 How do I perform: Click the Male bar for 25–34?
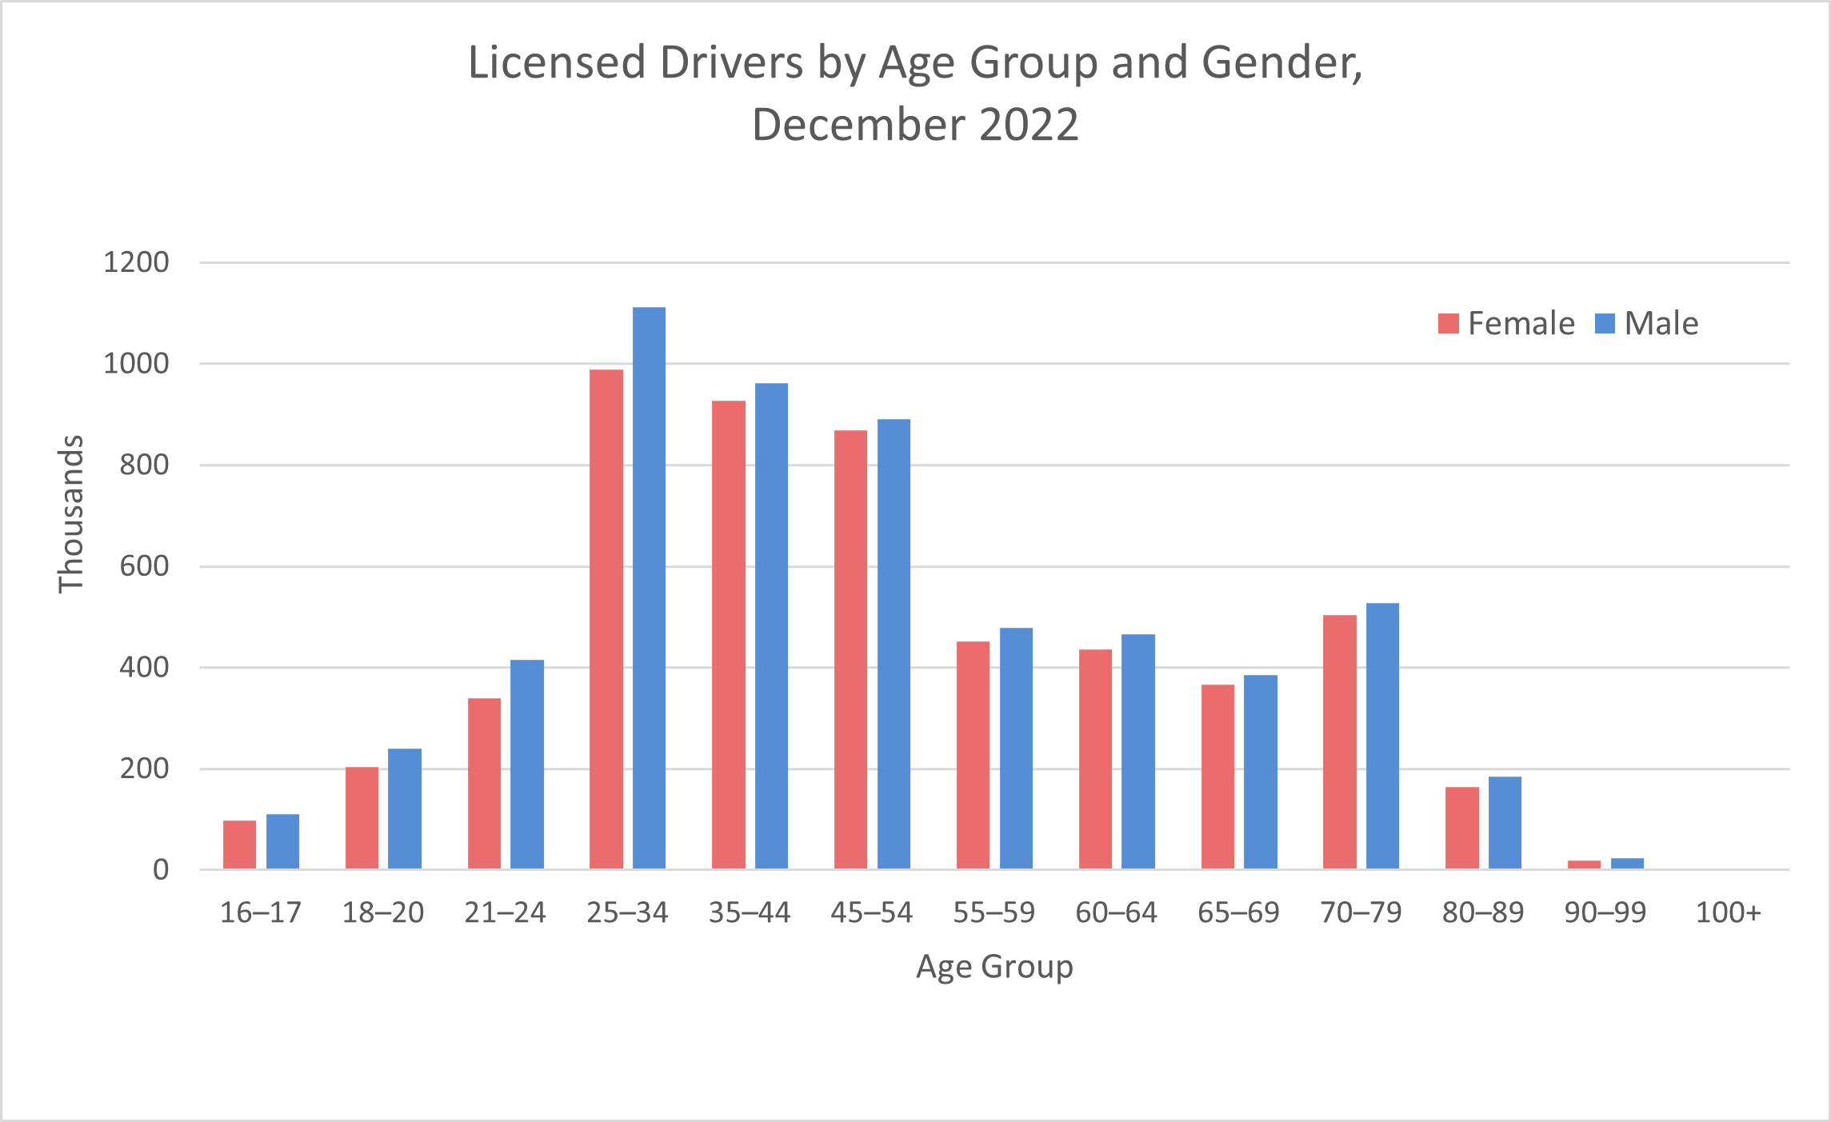pos(649,588)
